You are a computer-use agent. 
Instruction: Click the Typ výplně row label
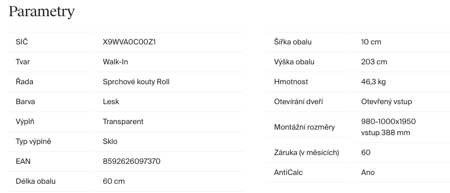tap(33, 142)
